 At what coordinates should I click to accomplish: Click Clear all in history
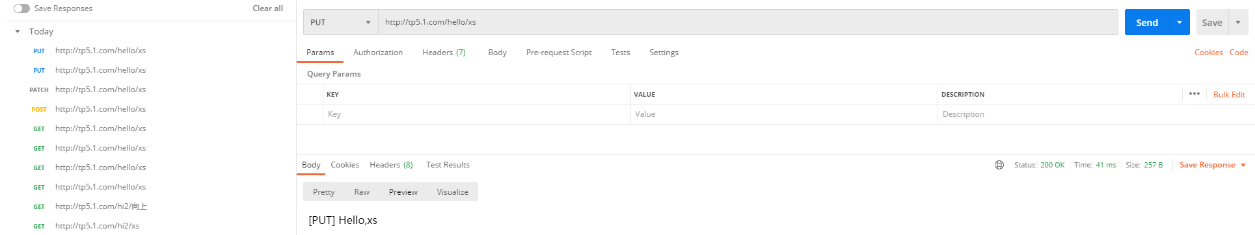[267, 8]
